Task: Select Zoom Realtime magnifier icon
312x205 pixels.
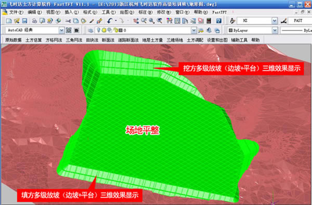Action: pos(144,21)
